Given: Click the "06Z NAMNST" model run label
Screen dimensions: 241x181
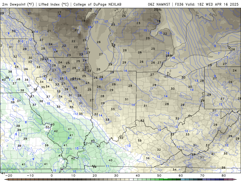Looking at the screenshot, I should tap(159, 4).
